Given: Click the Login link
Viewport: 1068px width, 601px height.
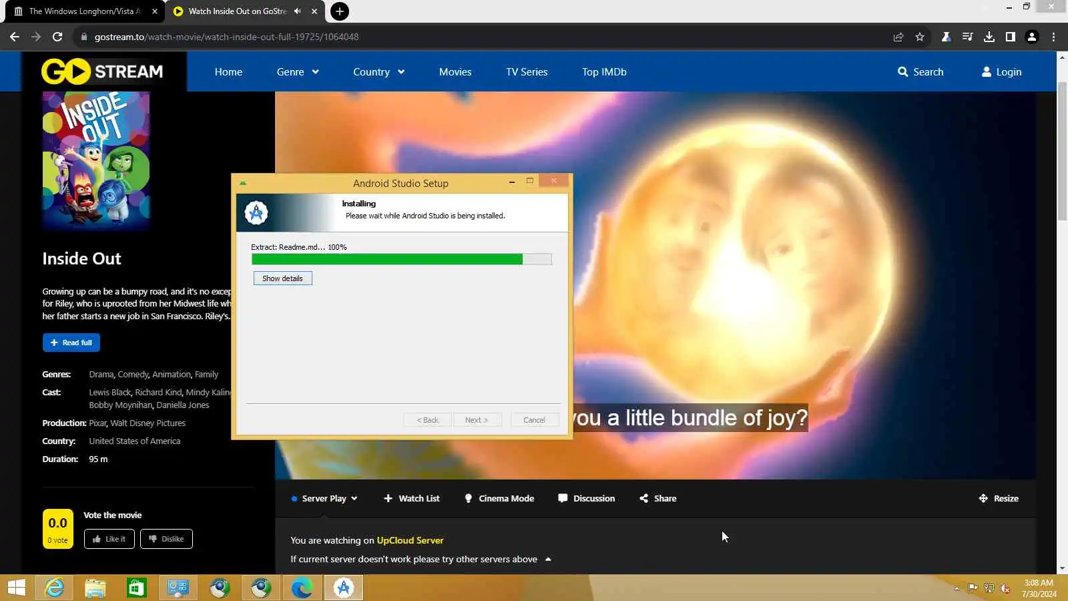Looking at the screenshot, I should 1001,72.
